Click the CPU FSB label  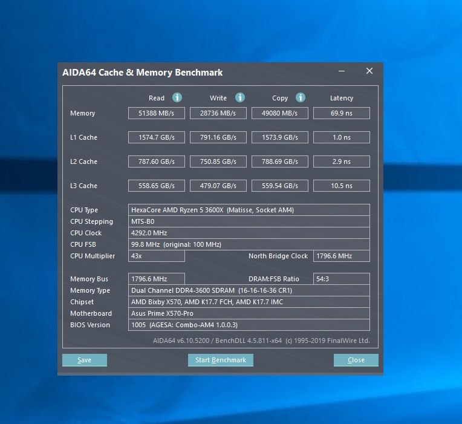(x=83, y=244)
